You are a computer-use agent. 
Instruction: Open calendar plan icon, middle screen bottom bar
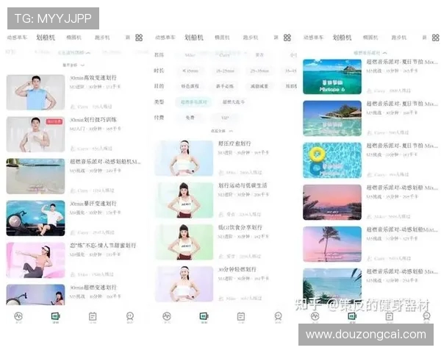tap(241, 316)
